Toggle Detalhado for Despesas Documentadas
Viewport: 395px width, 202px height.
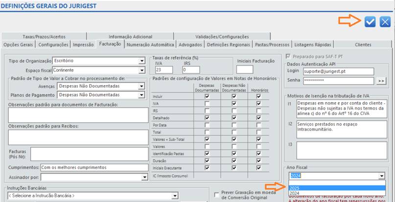click(207, 118)
